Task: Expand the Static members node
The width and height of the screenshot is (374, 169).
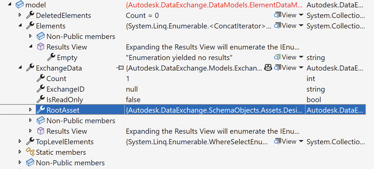Action: point(20,152)
